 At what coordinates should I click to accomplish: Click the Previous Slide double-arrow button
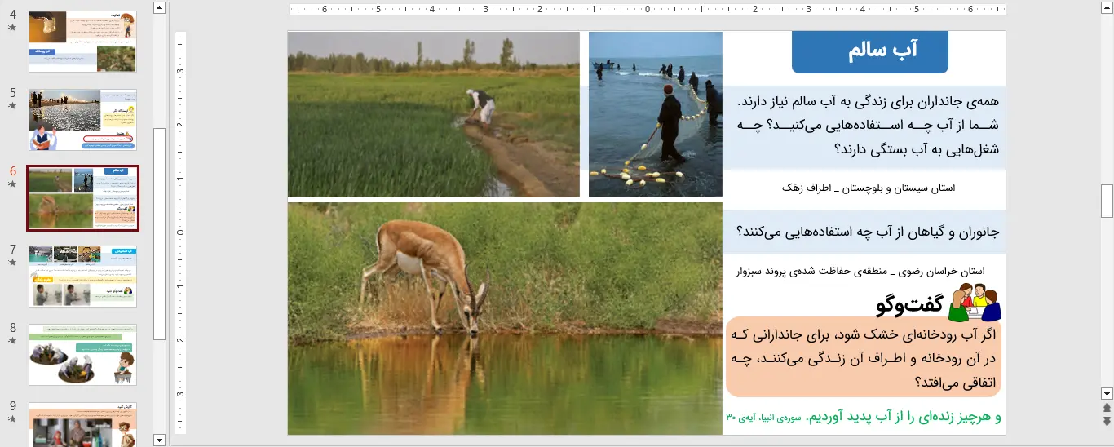coord(1107,407)
